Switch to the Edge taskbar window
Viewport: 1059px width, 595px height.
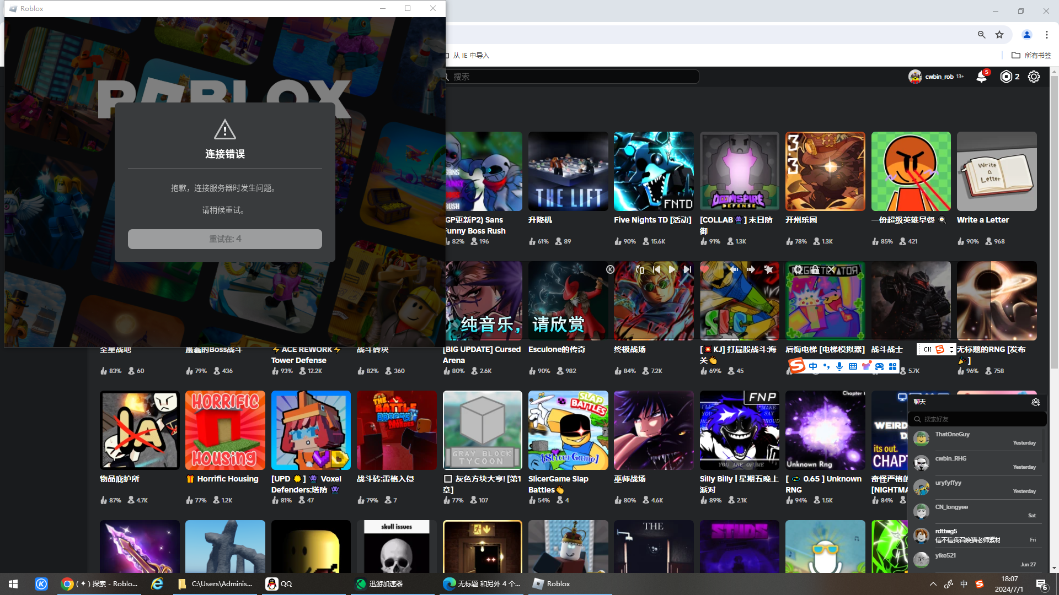(x=482, y=584)
